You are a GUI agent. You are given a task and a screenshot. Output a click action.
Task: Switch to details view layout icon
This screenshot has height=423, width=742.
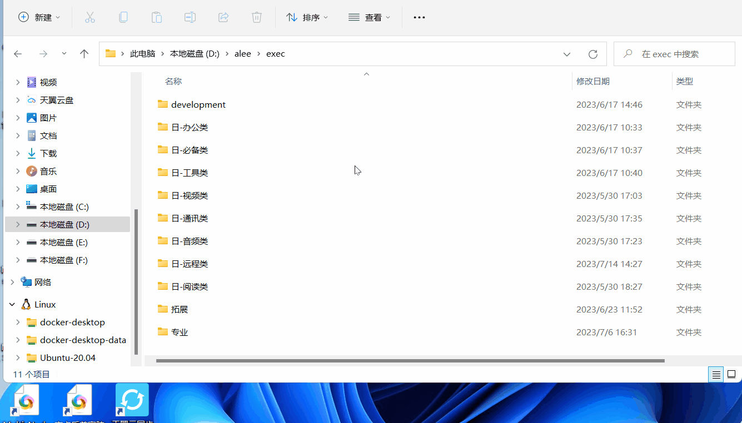pyautogui.click(x=716, y=375)
